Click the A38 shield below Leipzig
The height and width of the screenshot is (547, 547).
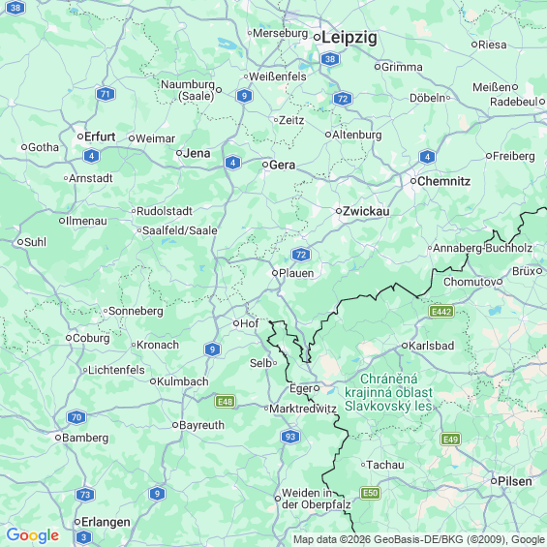pyautogui.click(x=330, y=59)
